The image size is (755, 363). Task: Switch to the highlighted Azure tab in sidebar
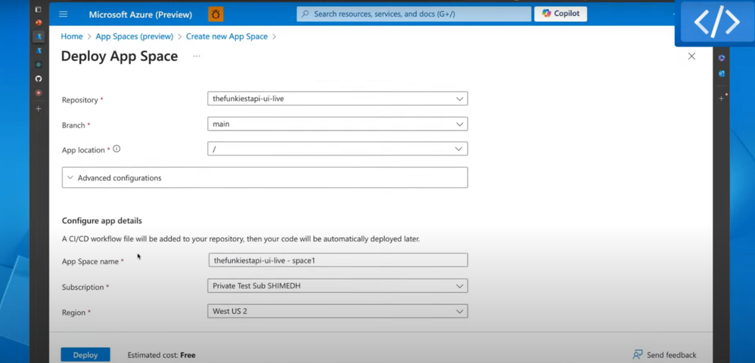point(39,36)
